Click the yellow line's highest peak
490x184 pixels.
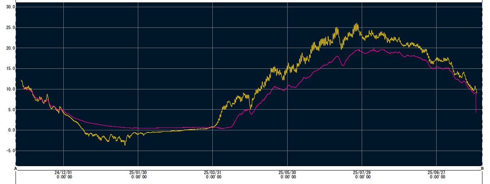[x=356, y=23]
